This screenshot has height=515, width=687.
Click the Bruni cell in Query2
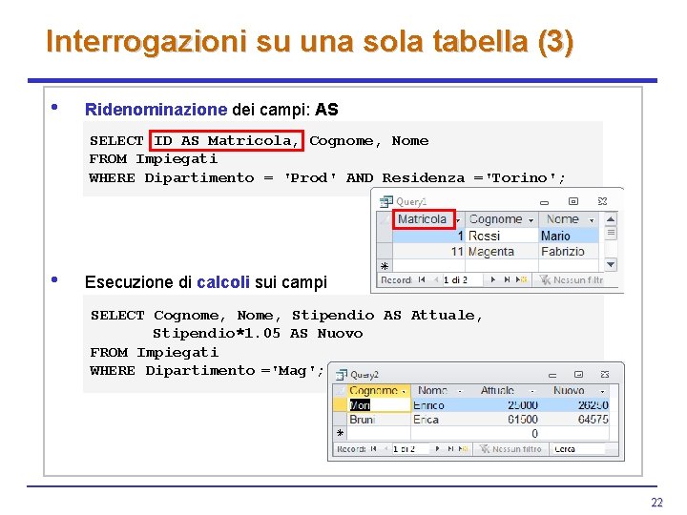(379, 420)
